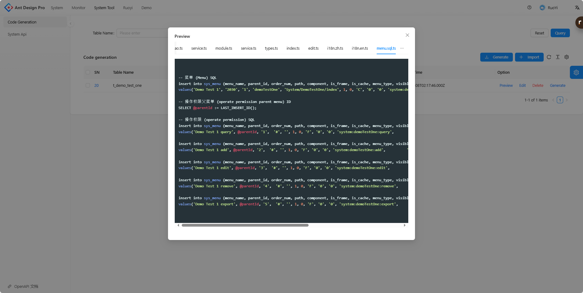Open the help question mark icon
Screen dimensions: 583x293
(x=529, y=8)
